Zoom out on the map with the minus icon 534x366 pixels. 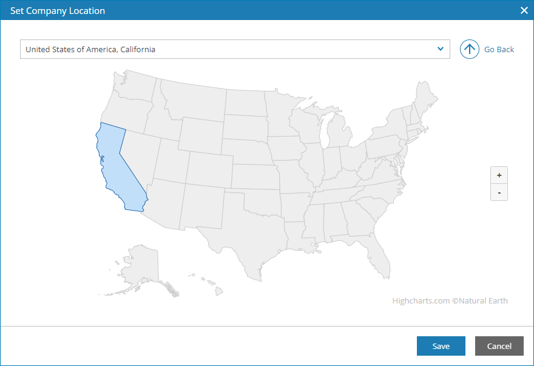coord(499,192)
